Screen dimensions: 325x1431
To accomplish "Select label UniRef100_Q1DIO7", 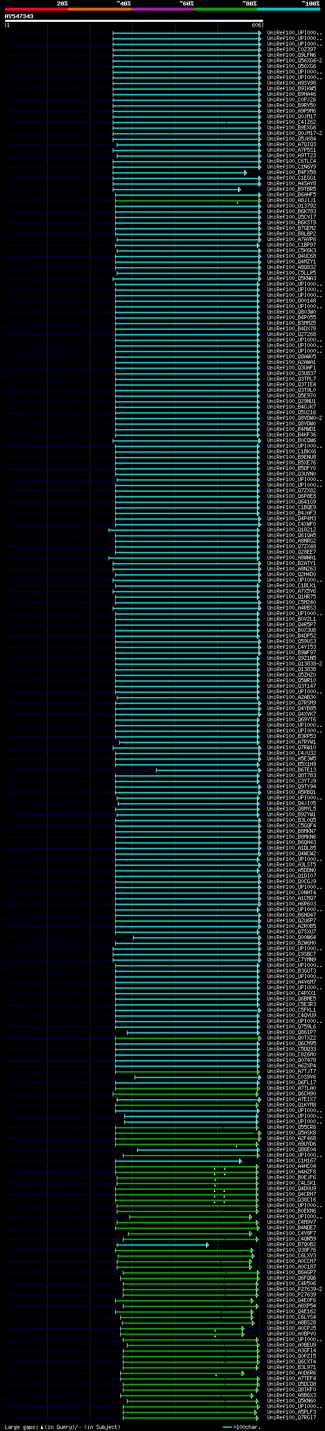I will click(x=291, y=876).
